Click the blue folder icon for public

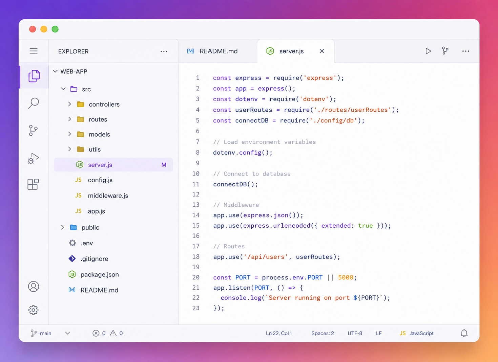click(x=74, y=227)
